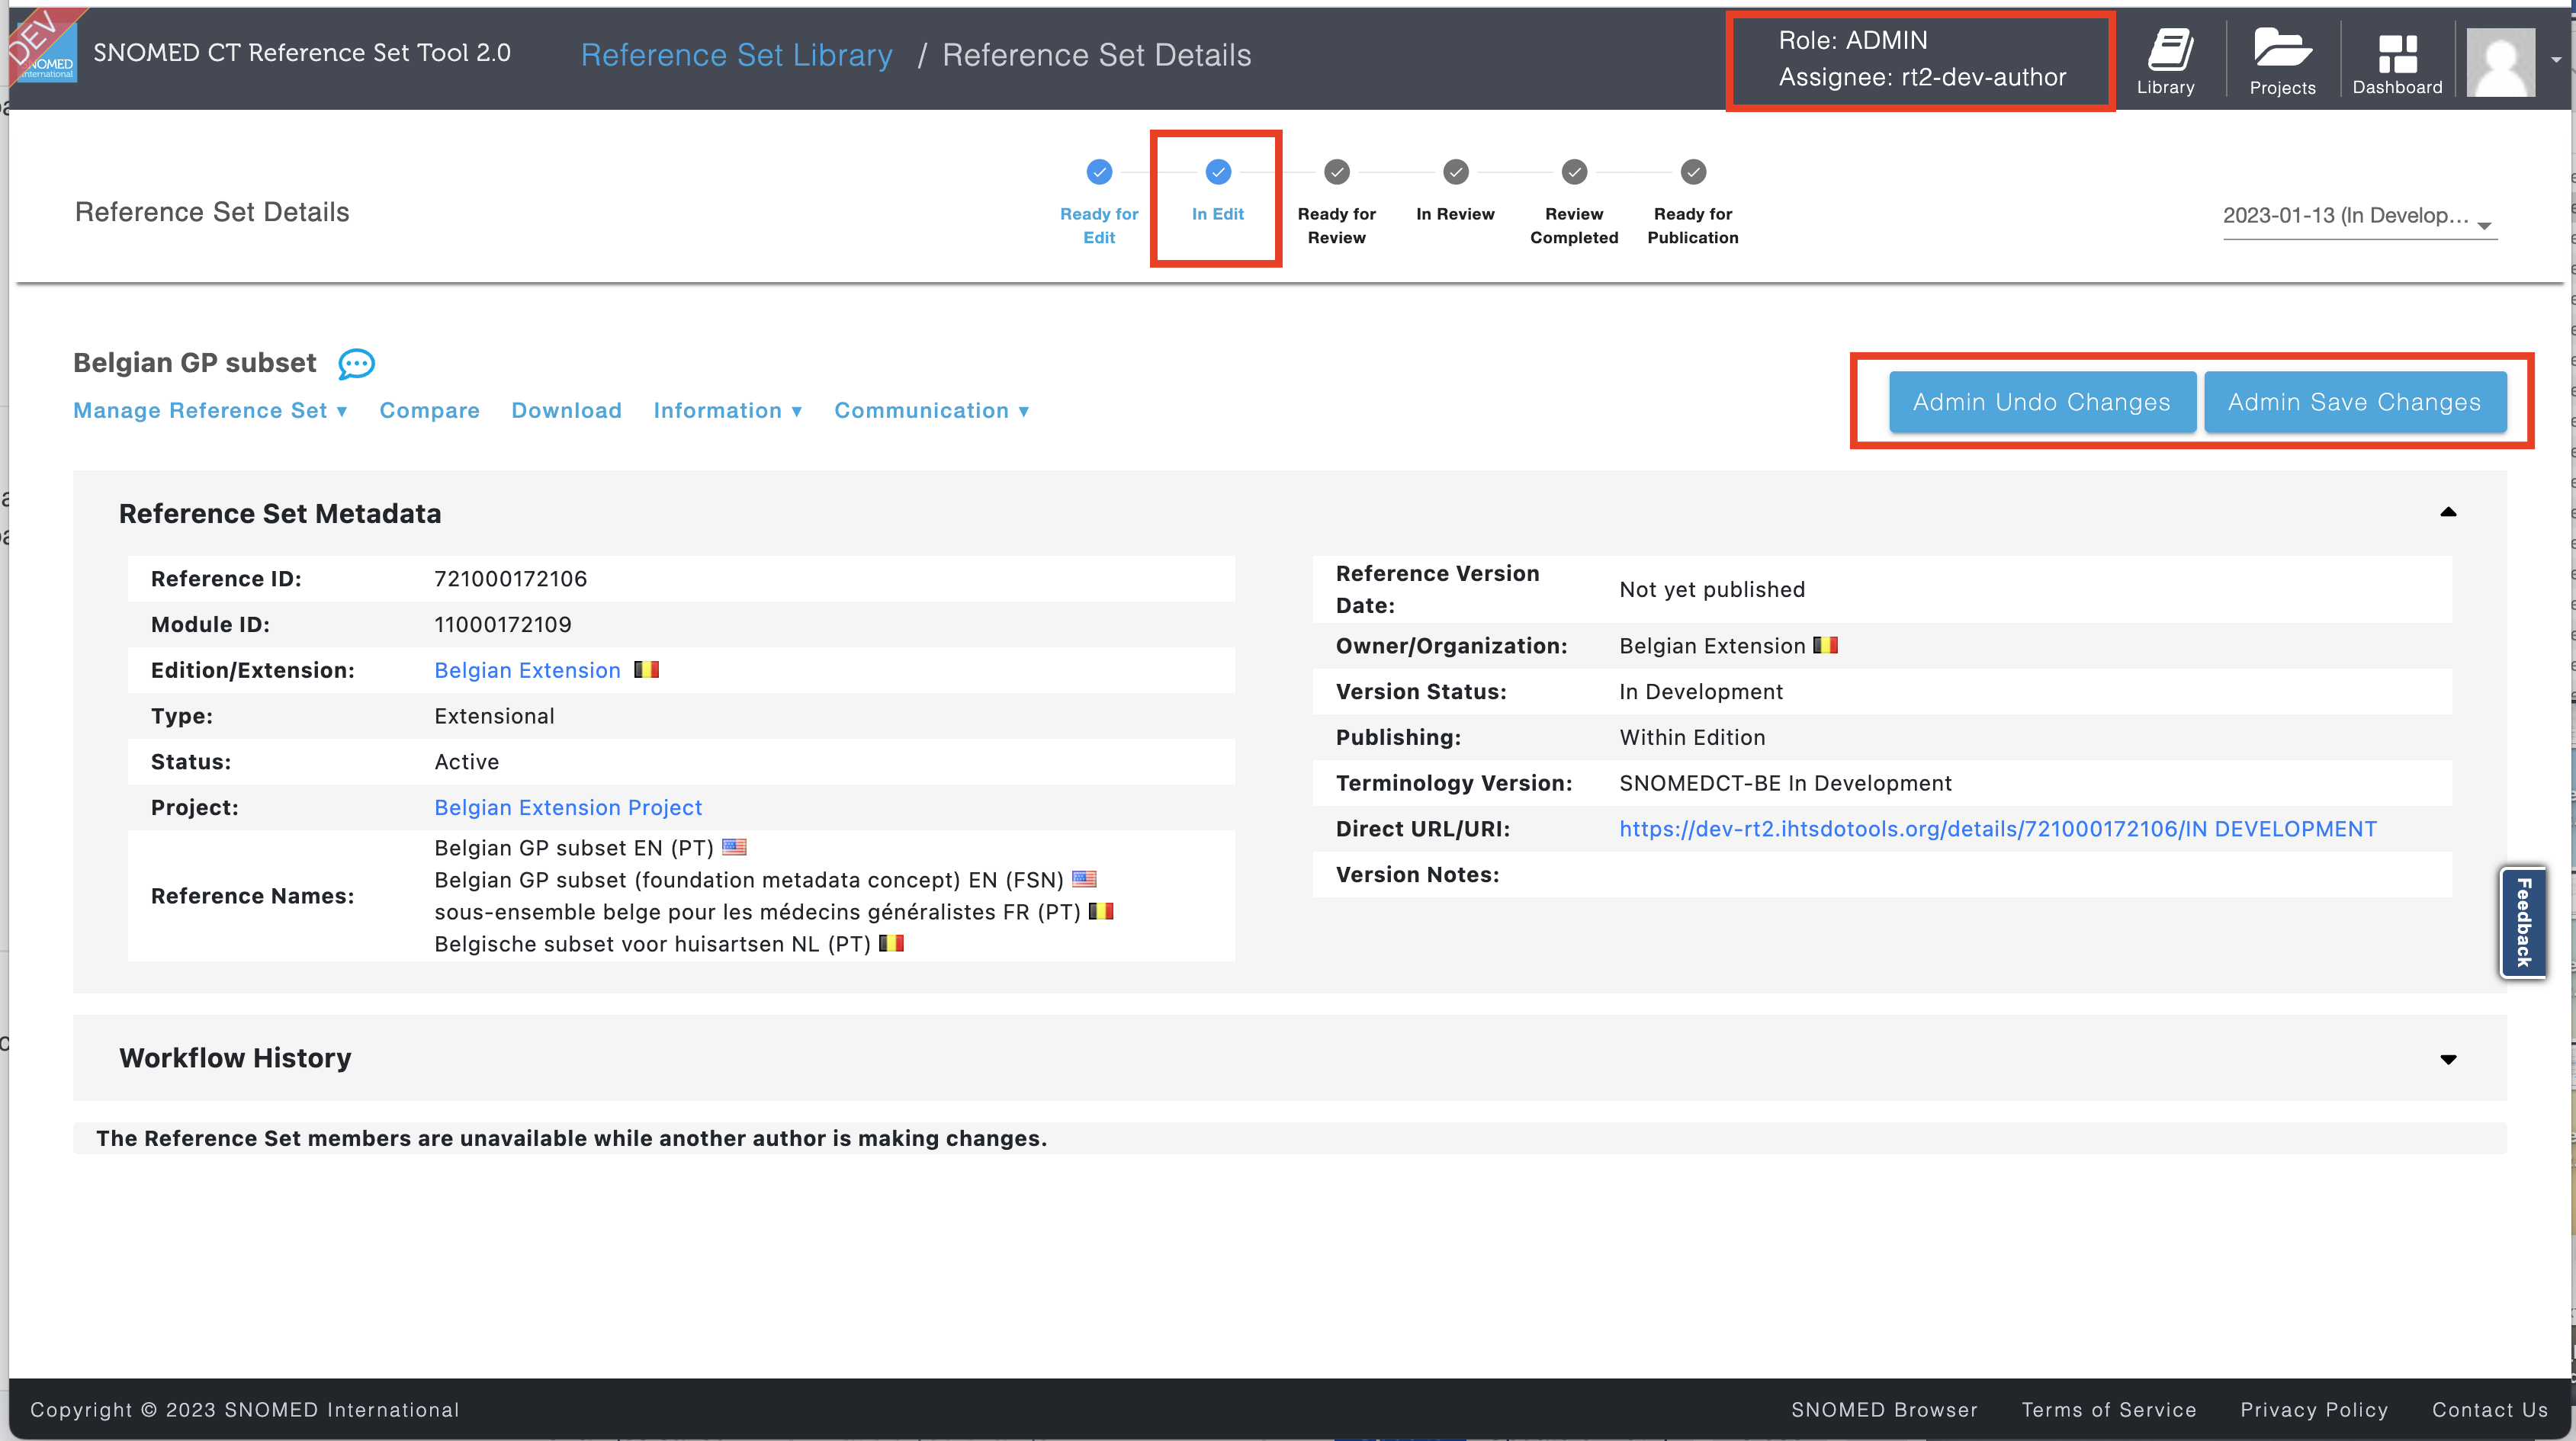Viewport: 2576px width, 1441px height.
Task: Click the Ready for Review step circle
Action: pos(1336,172)
